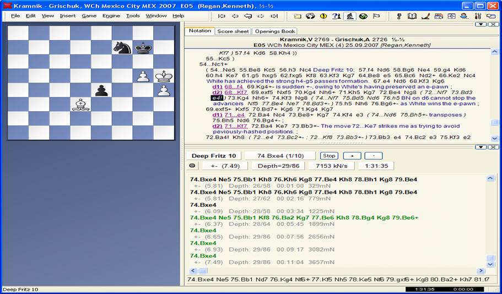Jump to the end of the game
Viewport: 502px width, 294px height.
point(274,16)
